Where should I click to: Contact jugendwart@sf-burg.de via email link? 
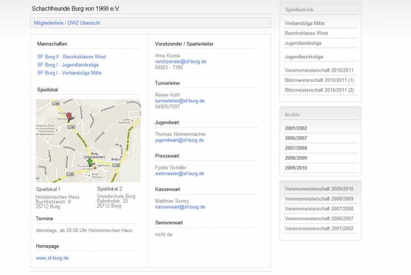(179, 140)
